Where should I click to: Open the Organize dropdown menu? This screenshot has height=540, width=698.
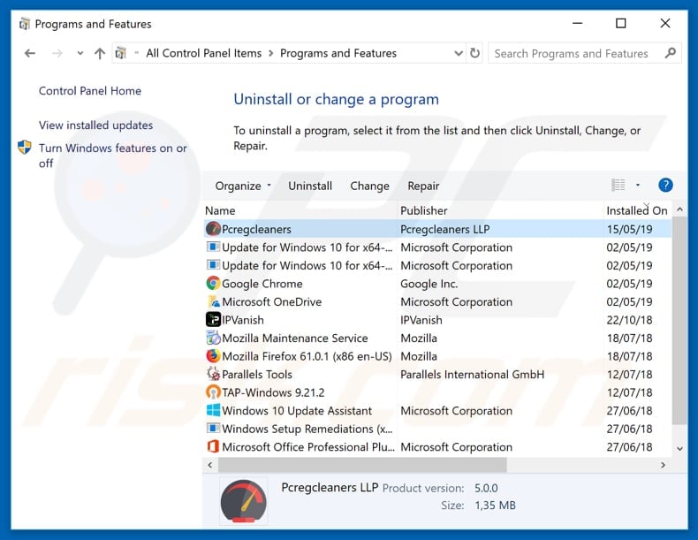pyautogui.click(x=243, y=186)
